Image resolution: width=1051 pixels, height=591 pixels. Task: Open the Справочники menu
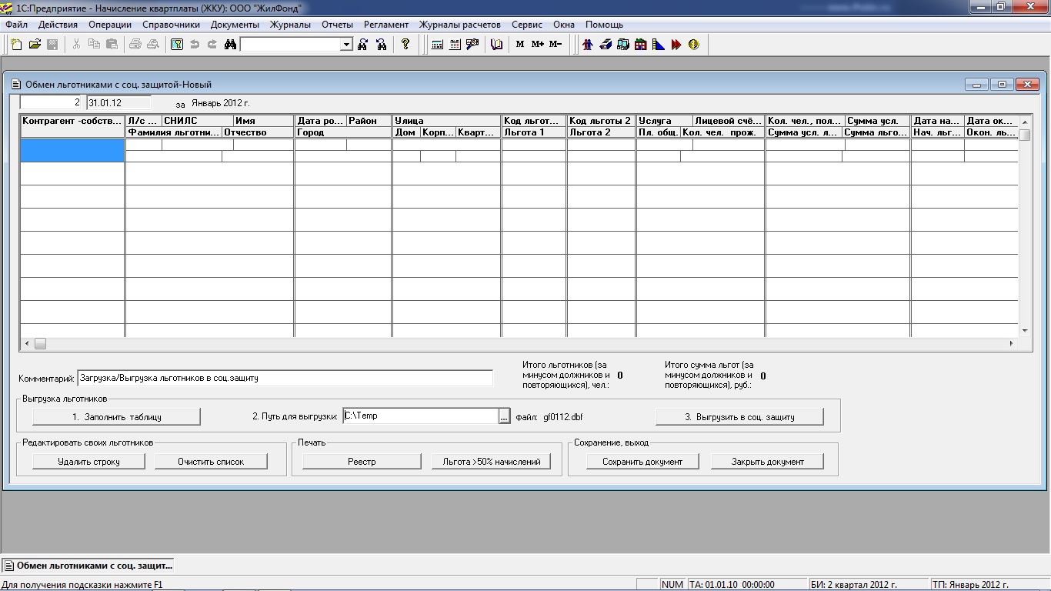click(x=172, y=25)
